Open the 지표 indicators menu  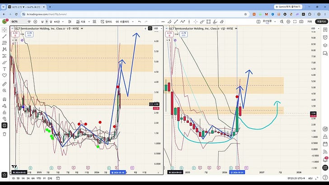pos(81,22)
